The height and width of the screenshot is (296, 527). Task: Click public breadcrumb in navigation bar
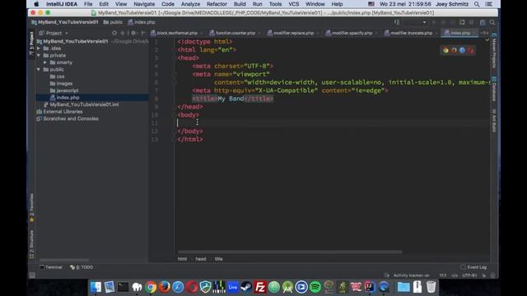click(x=113, y=22)
